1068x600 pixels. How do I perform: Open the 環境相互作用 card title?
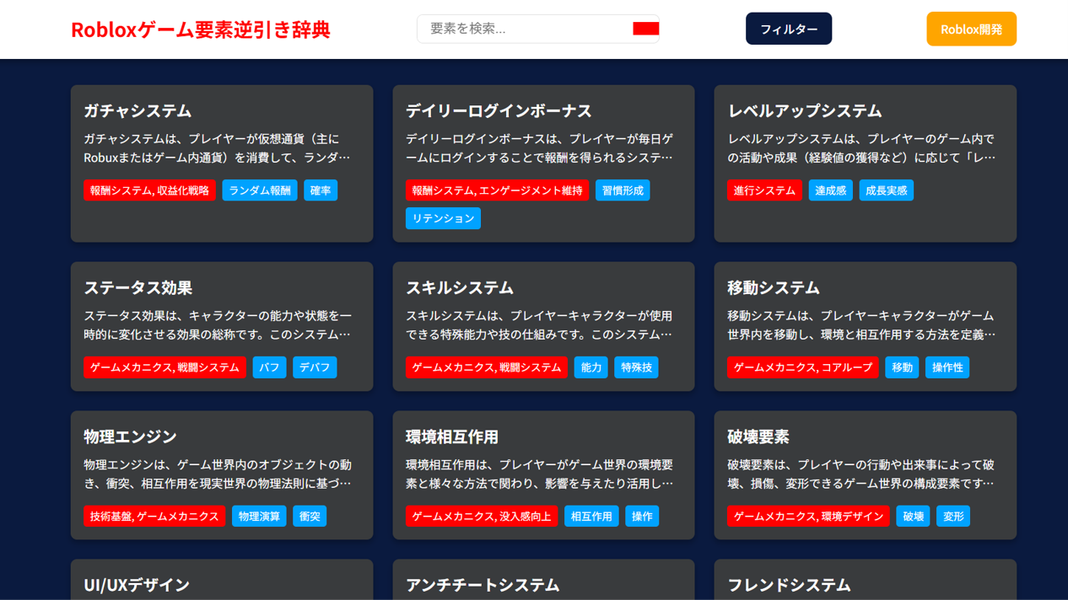(x=451, y=437)
